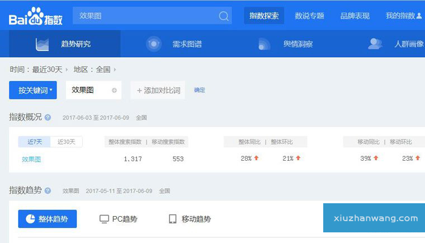Viewport: 425px width, 243px height.
Task: Click the search magnifier icon
Action: pos(224,16)
